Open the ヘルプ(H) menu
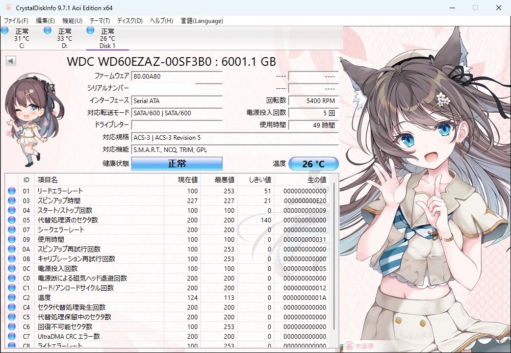Image resolution: width=511 pixels, height=353 pixels. pyautogui.click(x=161, y=21)
